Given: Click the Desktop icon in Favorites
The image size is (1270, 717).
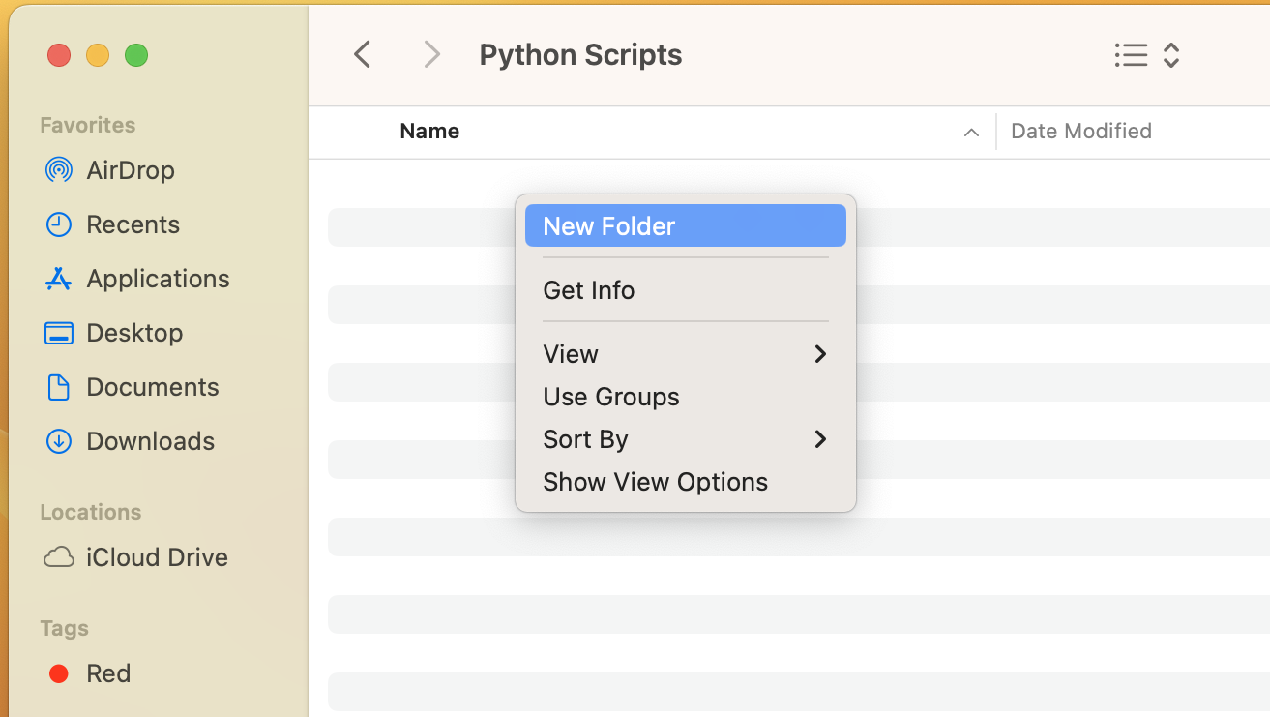Looking at the screenshot, I should click(59, 333).
